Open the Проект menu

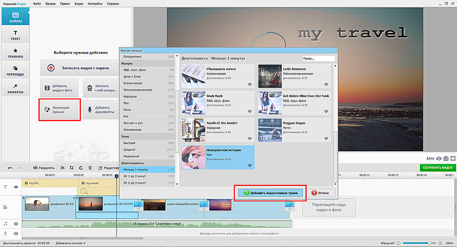(65, 4)
